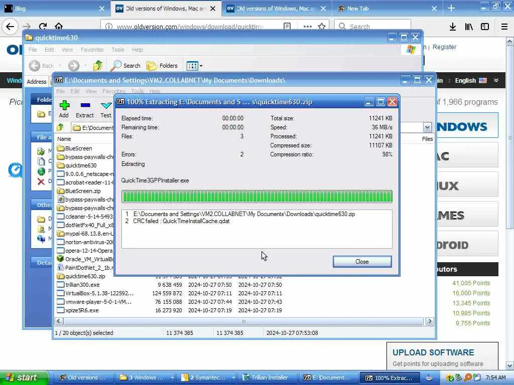The height and width of the screenshot is (385, 514).
Task: Expand the chevron next to the English selector
Action: point(496,81)
